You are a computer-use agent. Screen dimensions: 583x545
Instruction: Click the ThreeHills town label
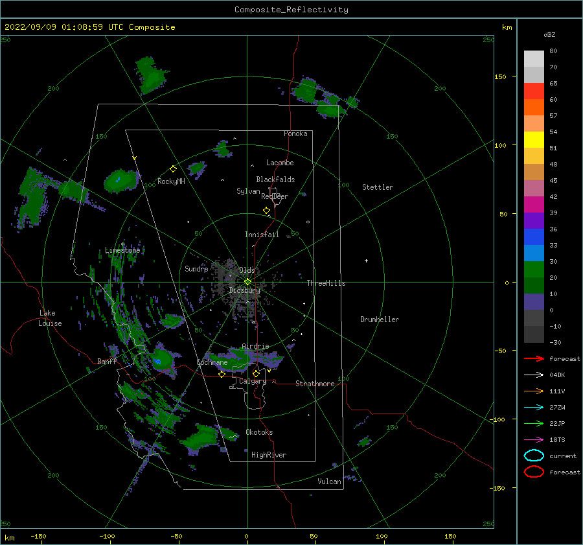(326, 283)
